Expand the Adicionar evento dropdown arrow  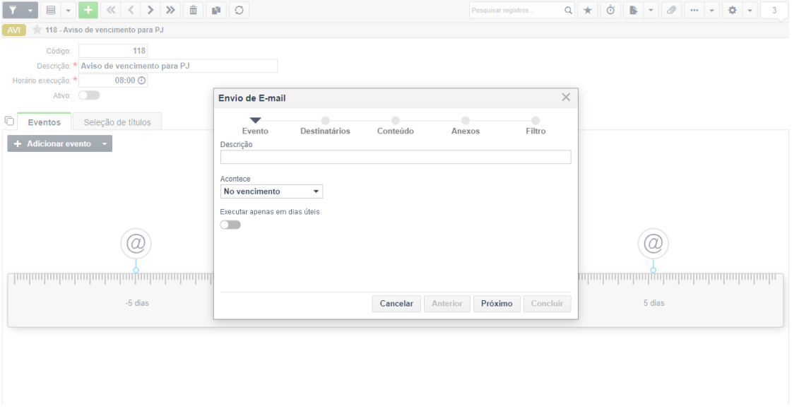pyautogui.click(x=105, y=144)
